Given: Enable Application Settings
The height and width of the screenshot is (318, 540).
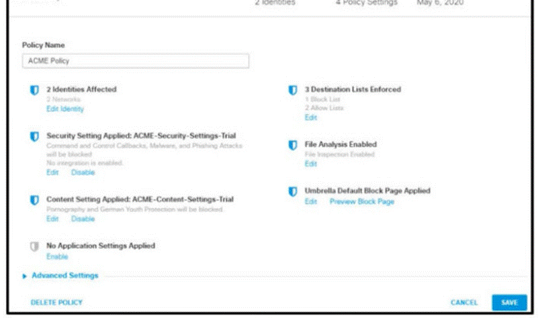Looking at the screenshot, I should point(57,257).
